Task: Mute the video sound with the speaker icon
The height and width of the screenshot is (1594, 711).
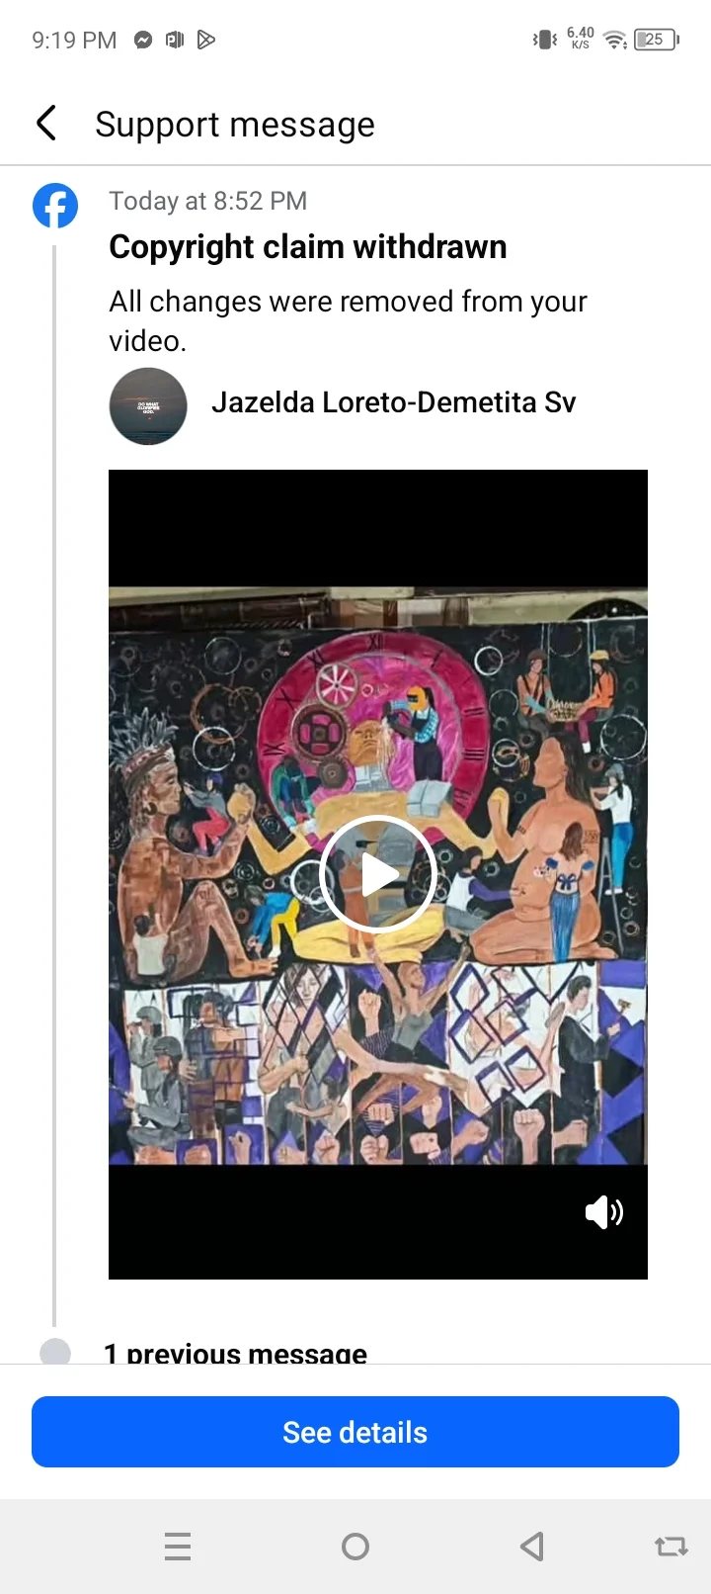Action: click(x=603, y=1212)
